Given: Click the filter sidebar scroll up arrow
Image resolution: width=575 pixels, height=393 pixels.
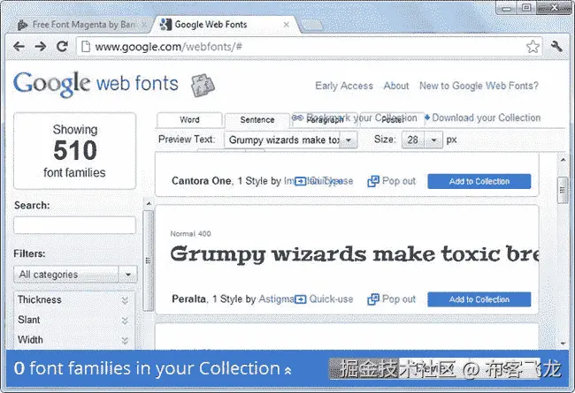Looking at the screenshot, I should click(x=148, y=203).
